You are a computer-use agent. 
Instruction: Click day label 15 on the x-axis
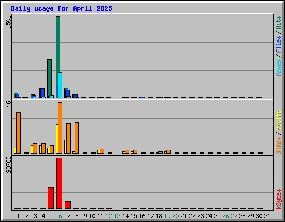pyautogui.click(x=134, y=216)
